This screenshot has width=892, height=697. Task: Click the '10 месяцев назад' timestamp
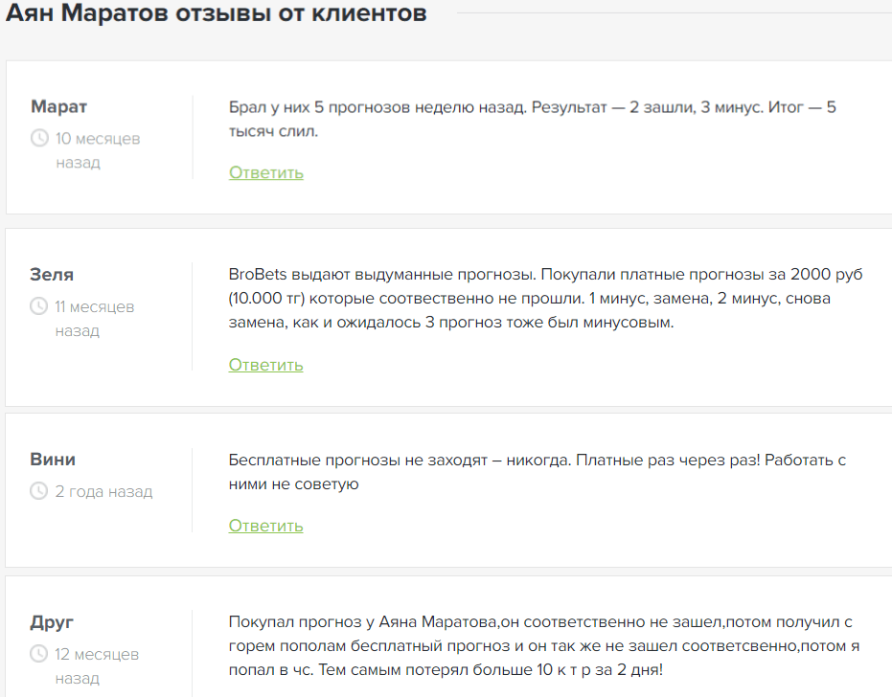click(98, 150)
